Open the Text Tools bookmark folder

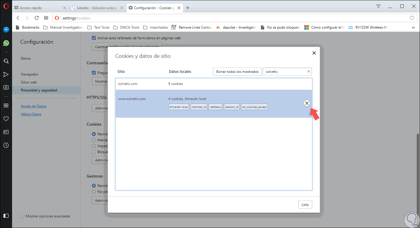coord(98,27)
